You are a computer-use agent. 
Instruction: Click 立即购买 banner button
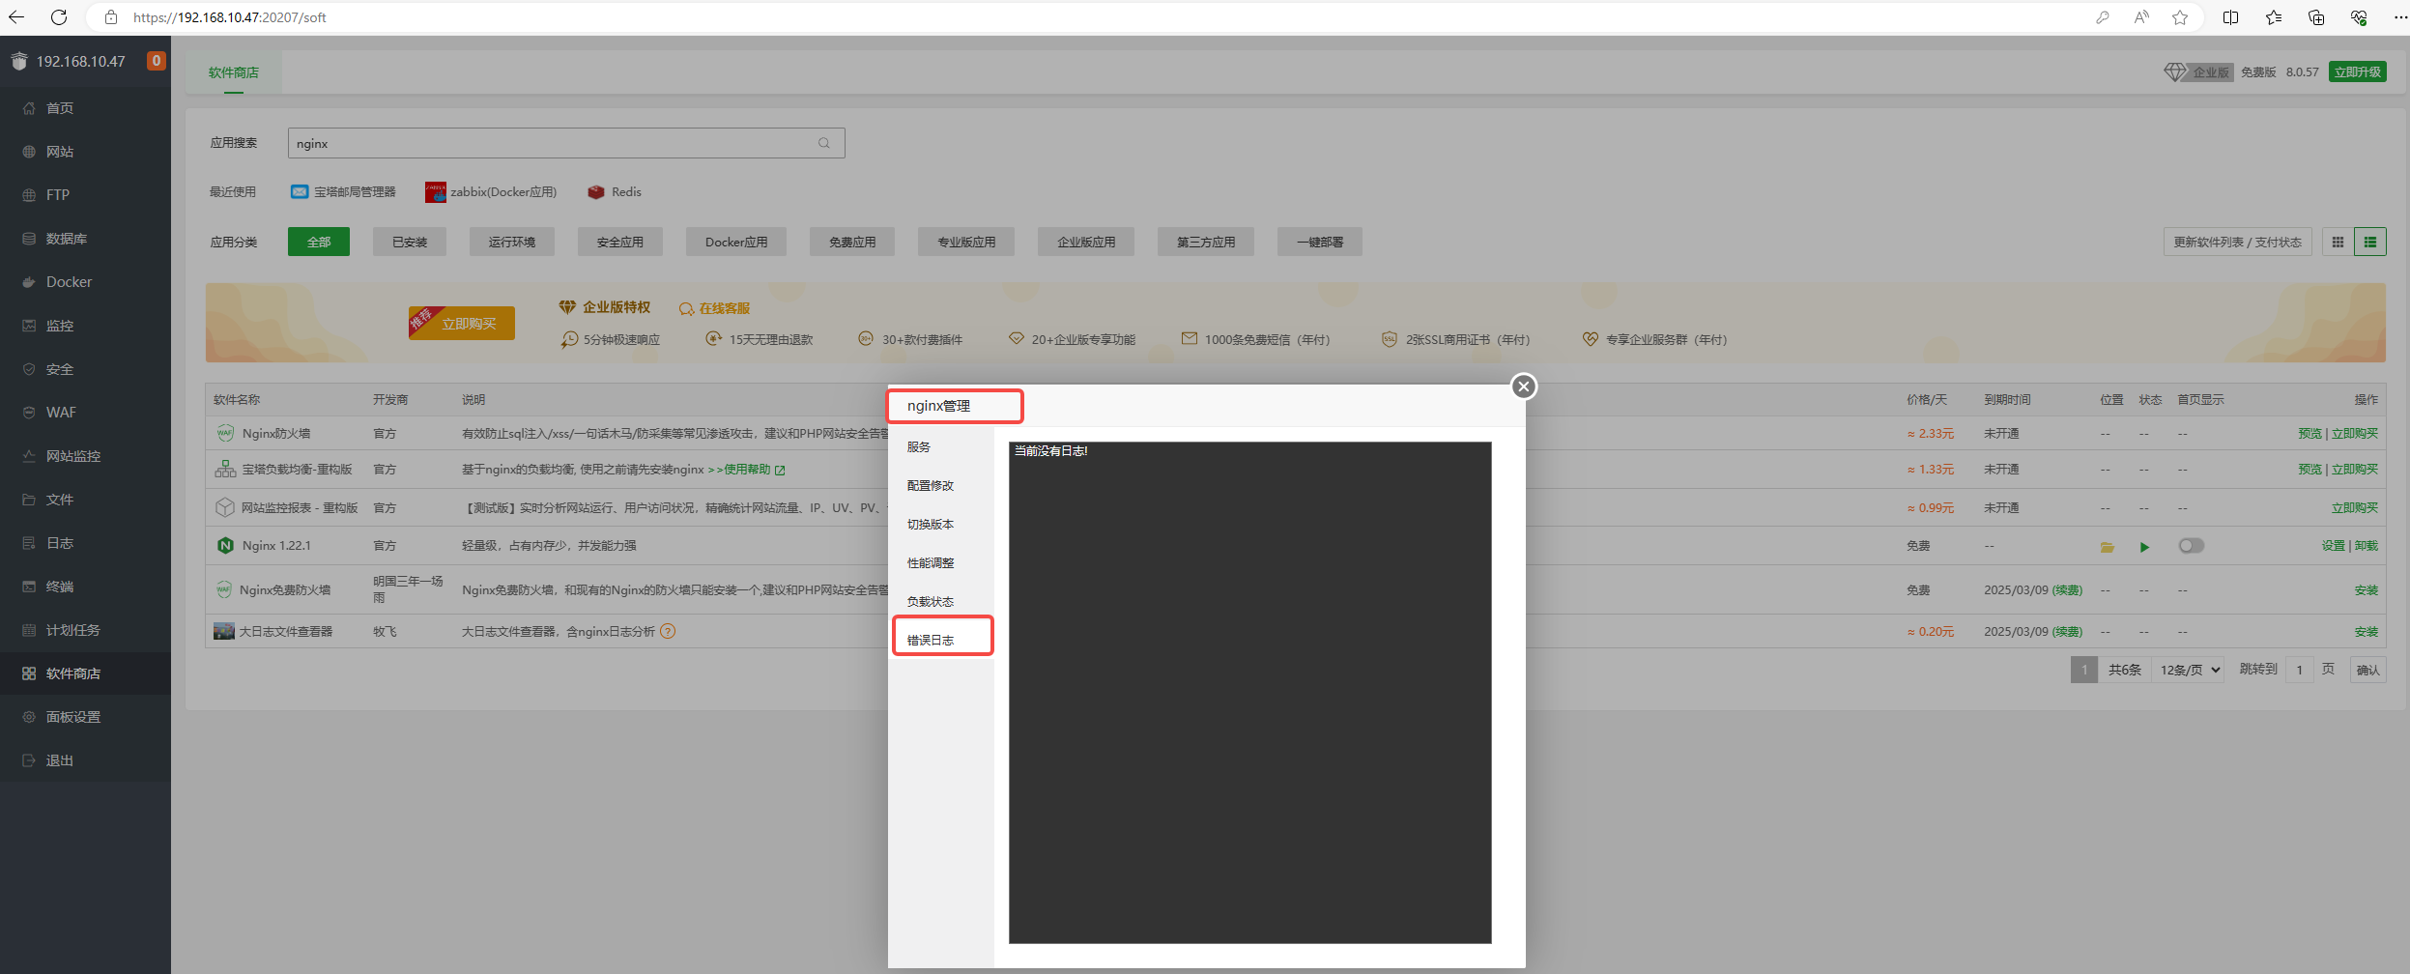click(x=462, y=323)
